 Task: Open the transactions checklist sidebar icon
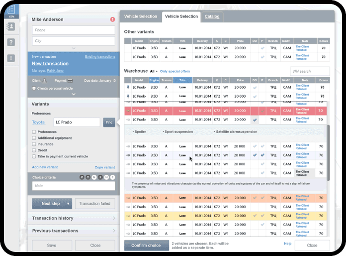(x=11, y=10)
